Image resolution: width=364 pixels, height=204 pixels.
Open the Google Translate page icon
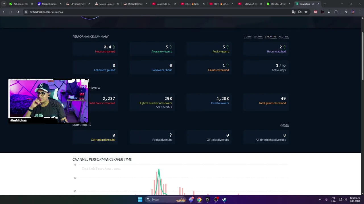coord(294,12)
